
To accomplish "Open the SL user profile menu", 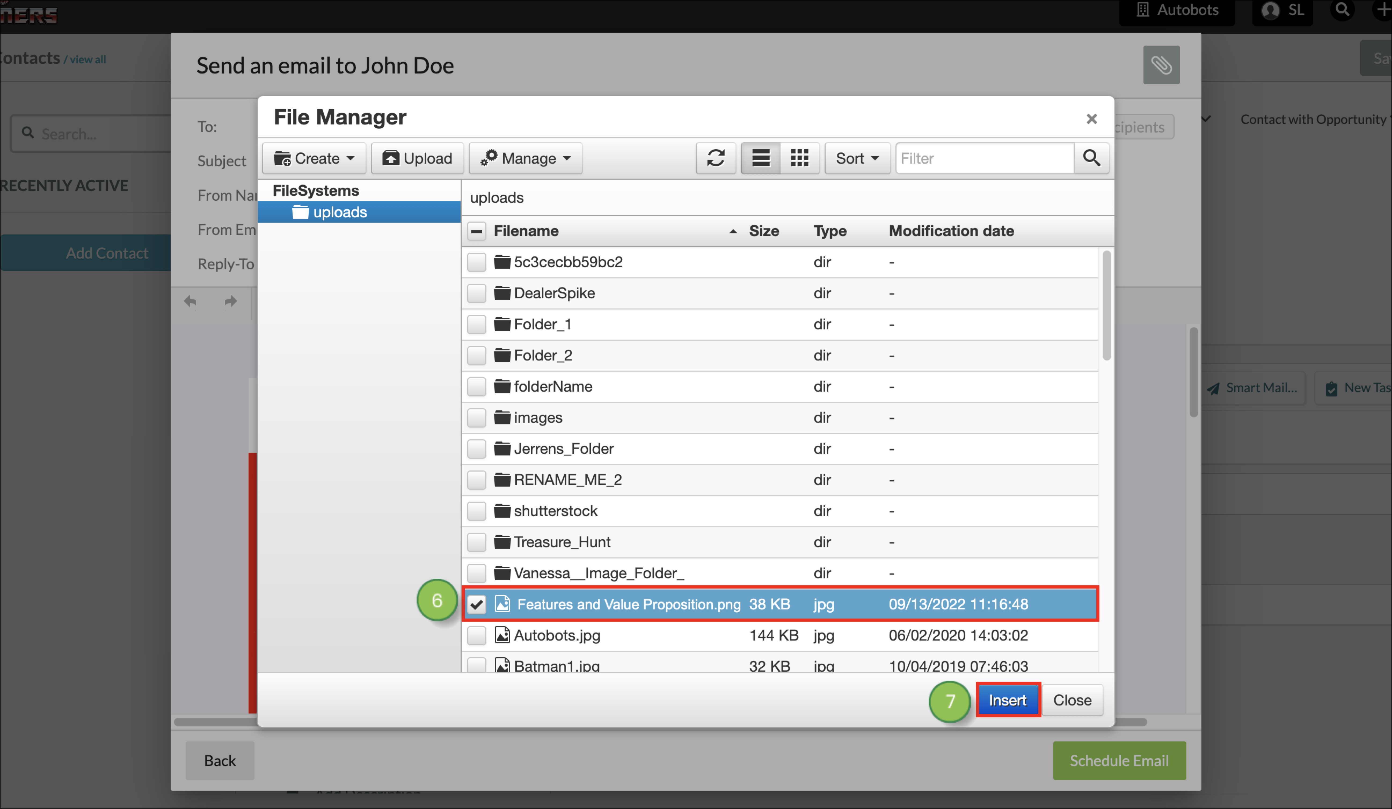I will click(x=1283, y=11).
